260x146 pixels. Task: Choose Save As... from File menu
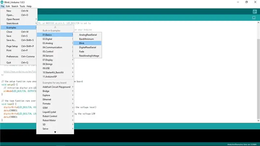(19, 40)
